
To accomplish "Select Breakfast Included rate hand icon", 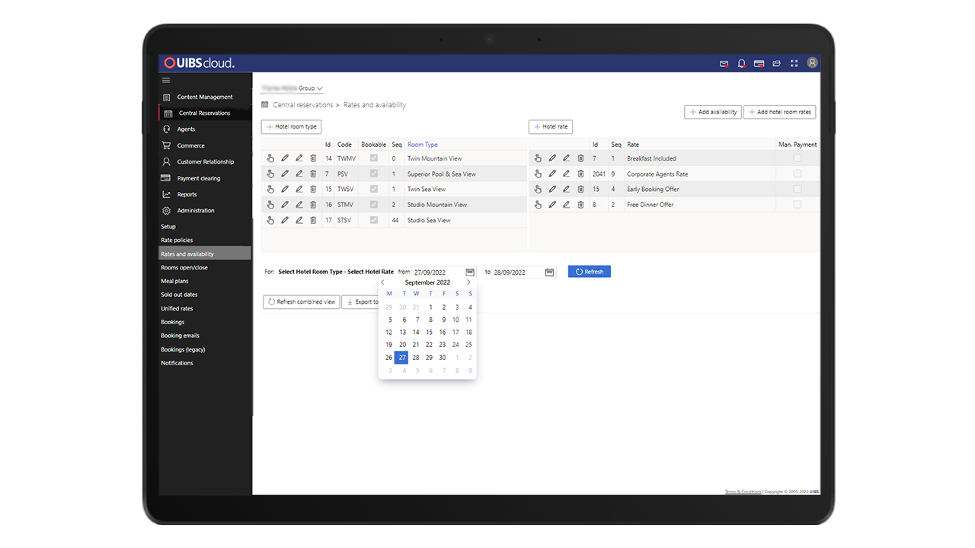I will coord(538,158).
